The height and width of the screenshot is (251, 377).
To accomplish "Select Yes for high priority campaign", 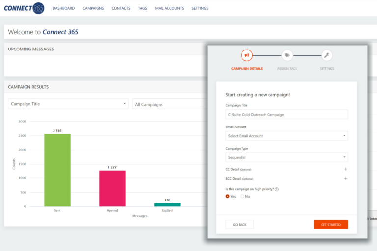I will coord(228,196).
